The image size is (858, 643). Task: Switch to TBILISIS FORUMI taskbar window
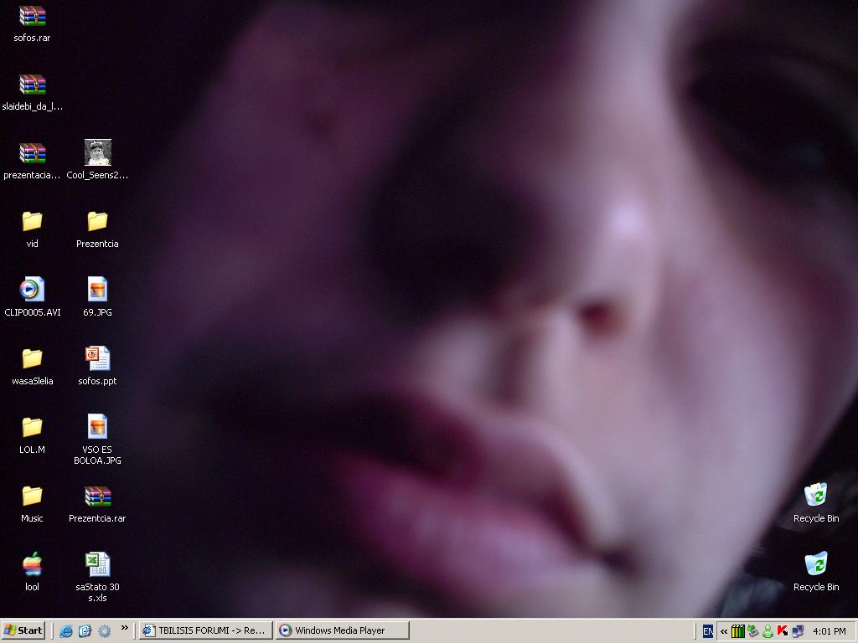(205, 630)
